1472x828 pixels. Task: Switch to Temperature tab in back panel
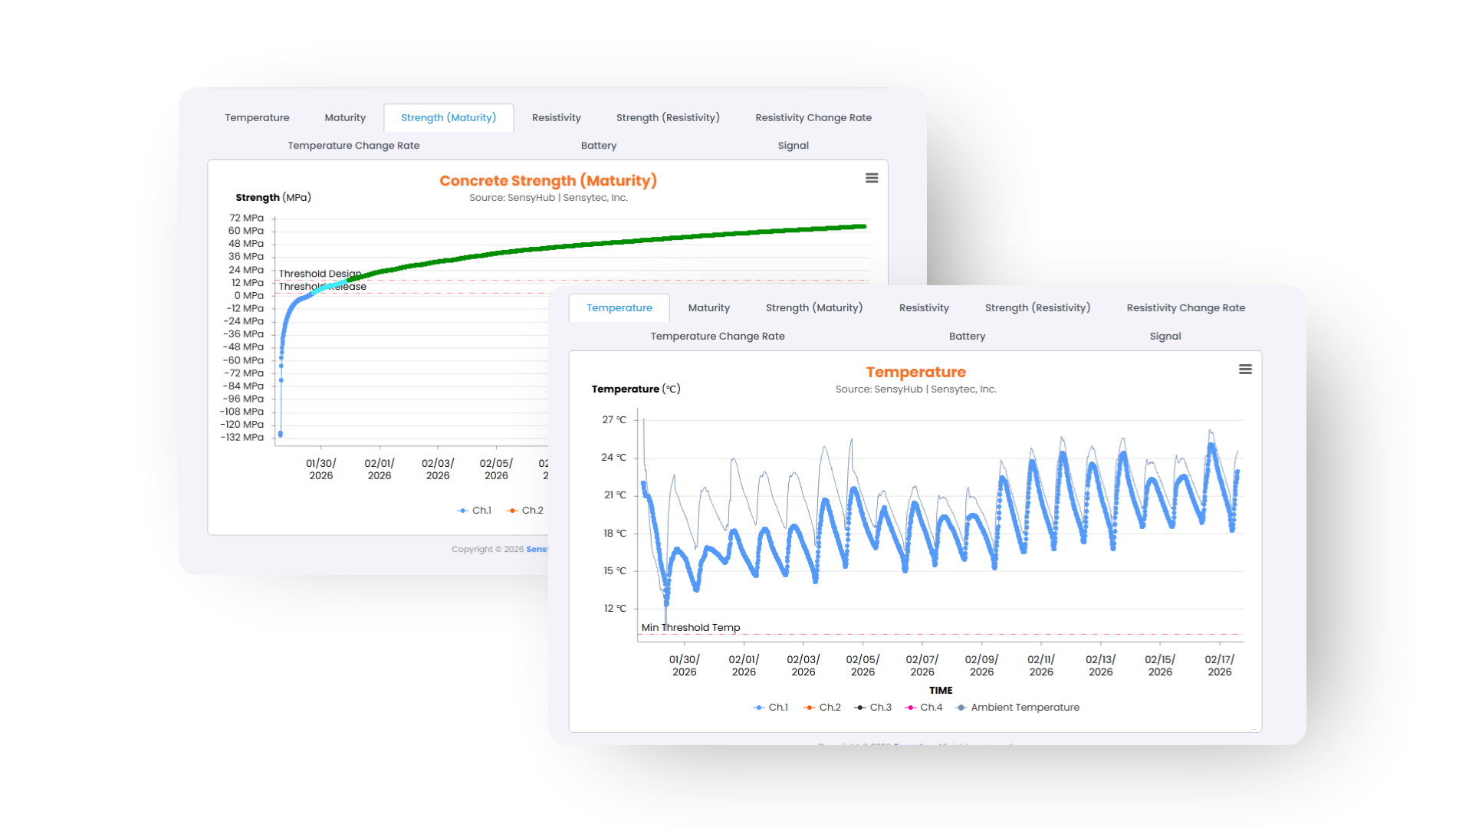pos(257,118)
